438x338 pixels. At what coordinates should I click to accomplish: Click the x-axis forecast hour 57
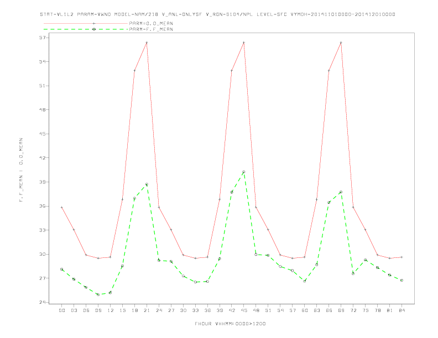click(293, 310)
